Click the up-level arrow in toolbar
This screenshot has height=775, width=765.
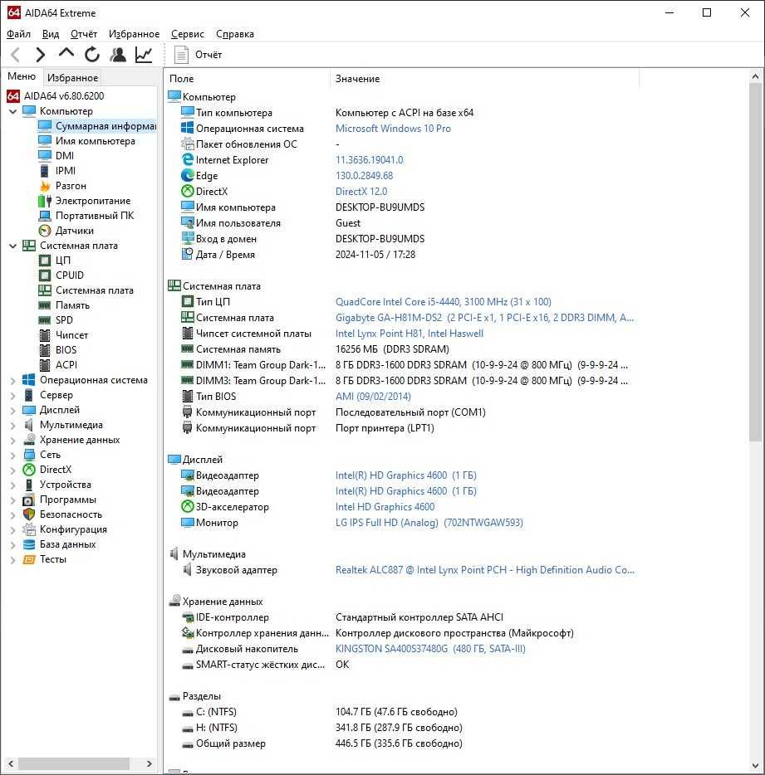(66, 53)
